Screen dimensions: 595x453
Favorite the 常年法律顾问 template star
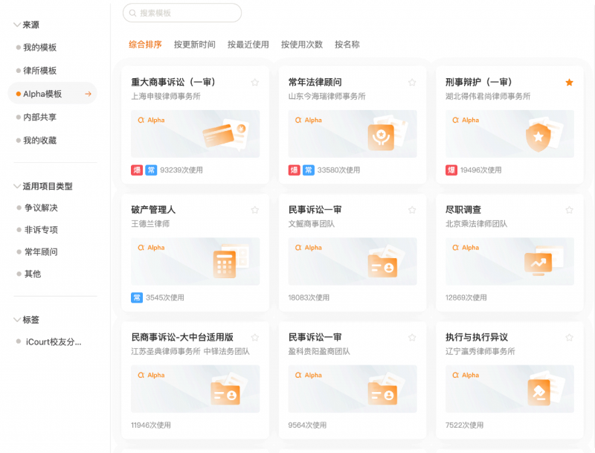(x=412, y=83)
